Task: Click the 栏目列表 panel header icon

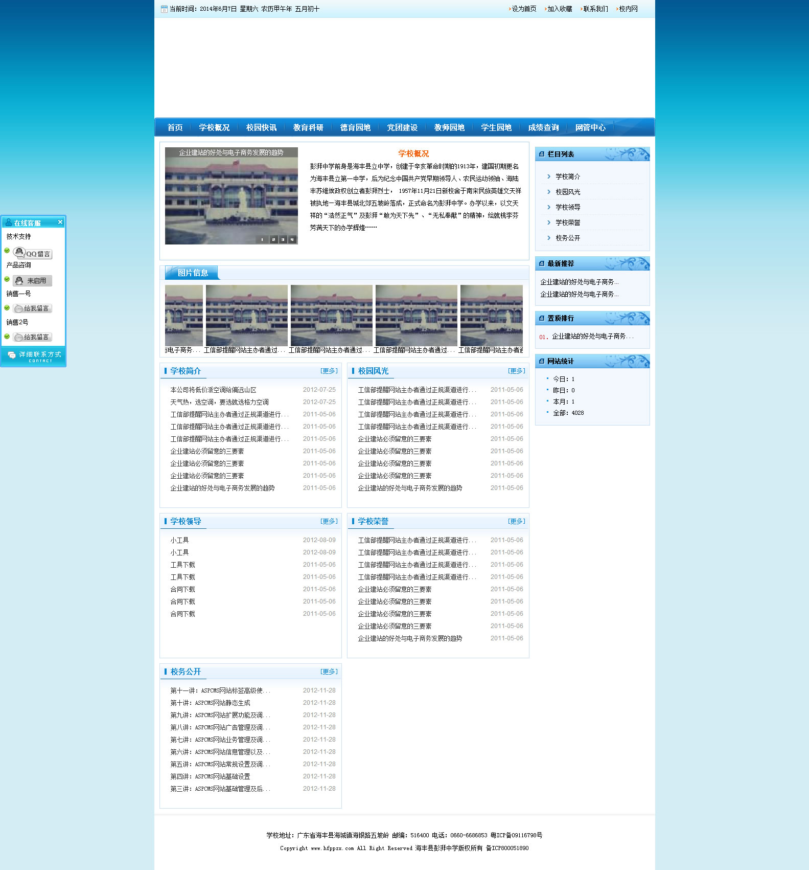Action: pyautogui.click(x=542, y=154)
